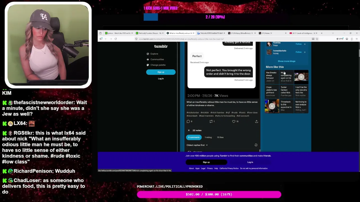Select the '6 comments' notes tab

tap(194, 137)
